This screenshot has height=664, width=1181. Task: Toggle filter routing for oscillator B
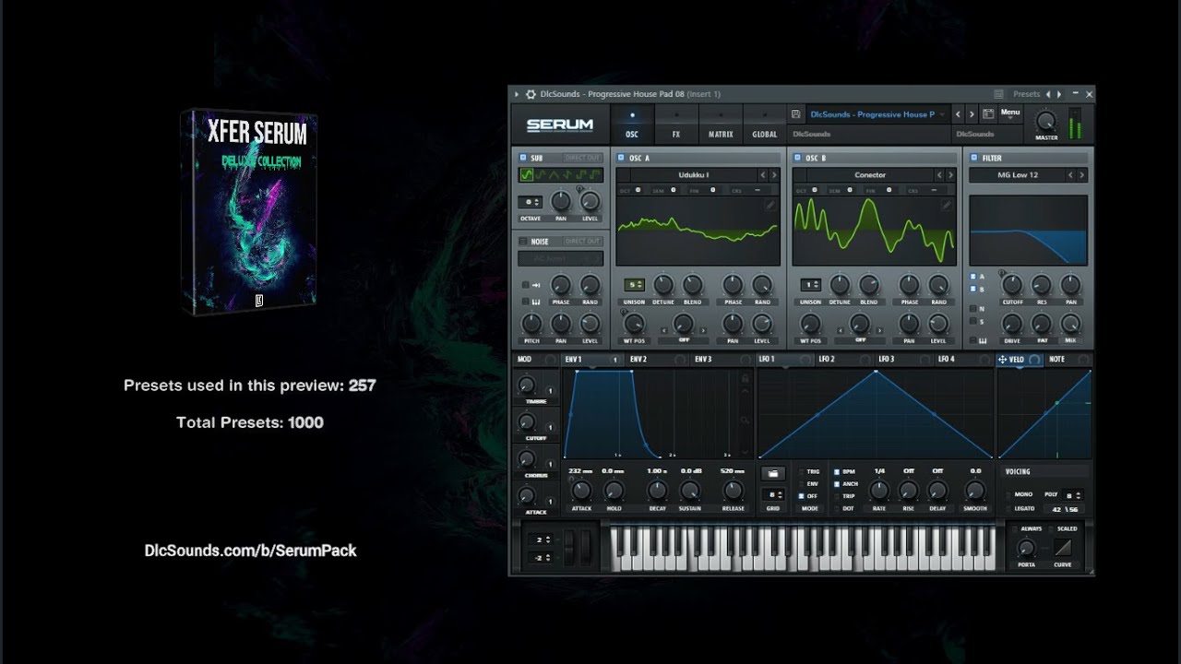[x=972, y=290]
